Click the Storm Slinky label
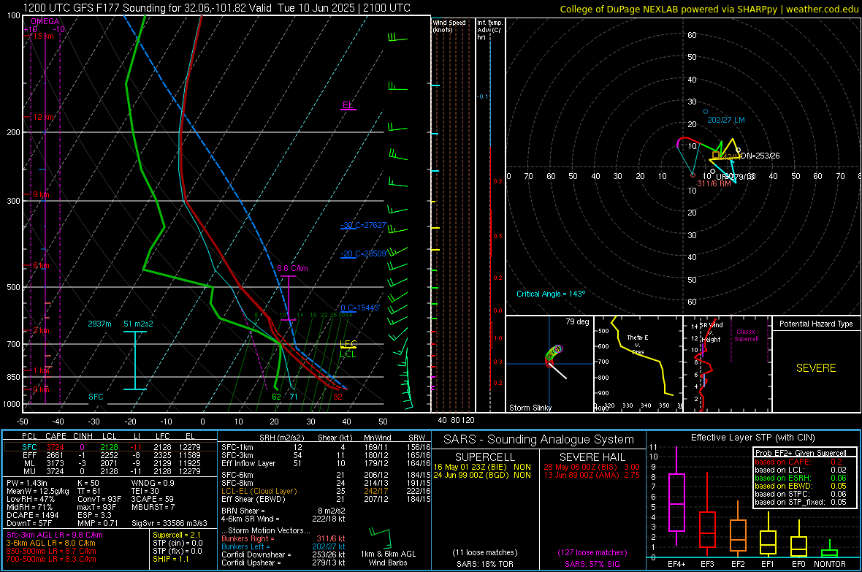 click(530, 408)
